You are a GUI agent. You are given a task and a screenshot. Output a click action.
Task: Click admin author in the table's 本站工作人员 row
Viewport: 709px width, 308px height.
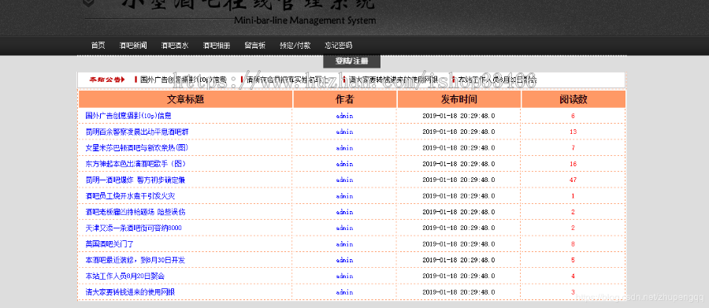pyautogui.click(x=344, y=276)
